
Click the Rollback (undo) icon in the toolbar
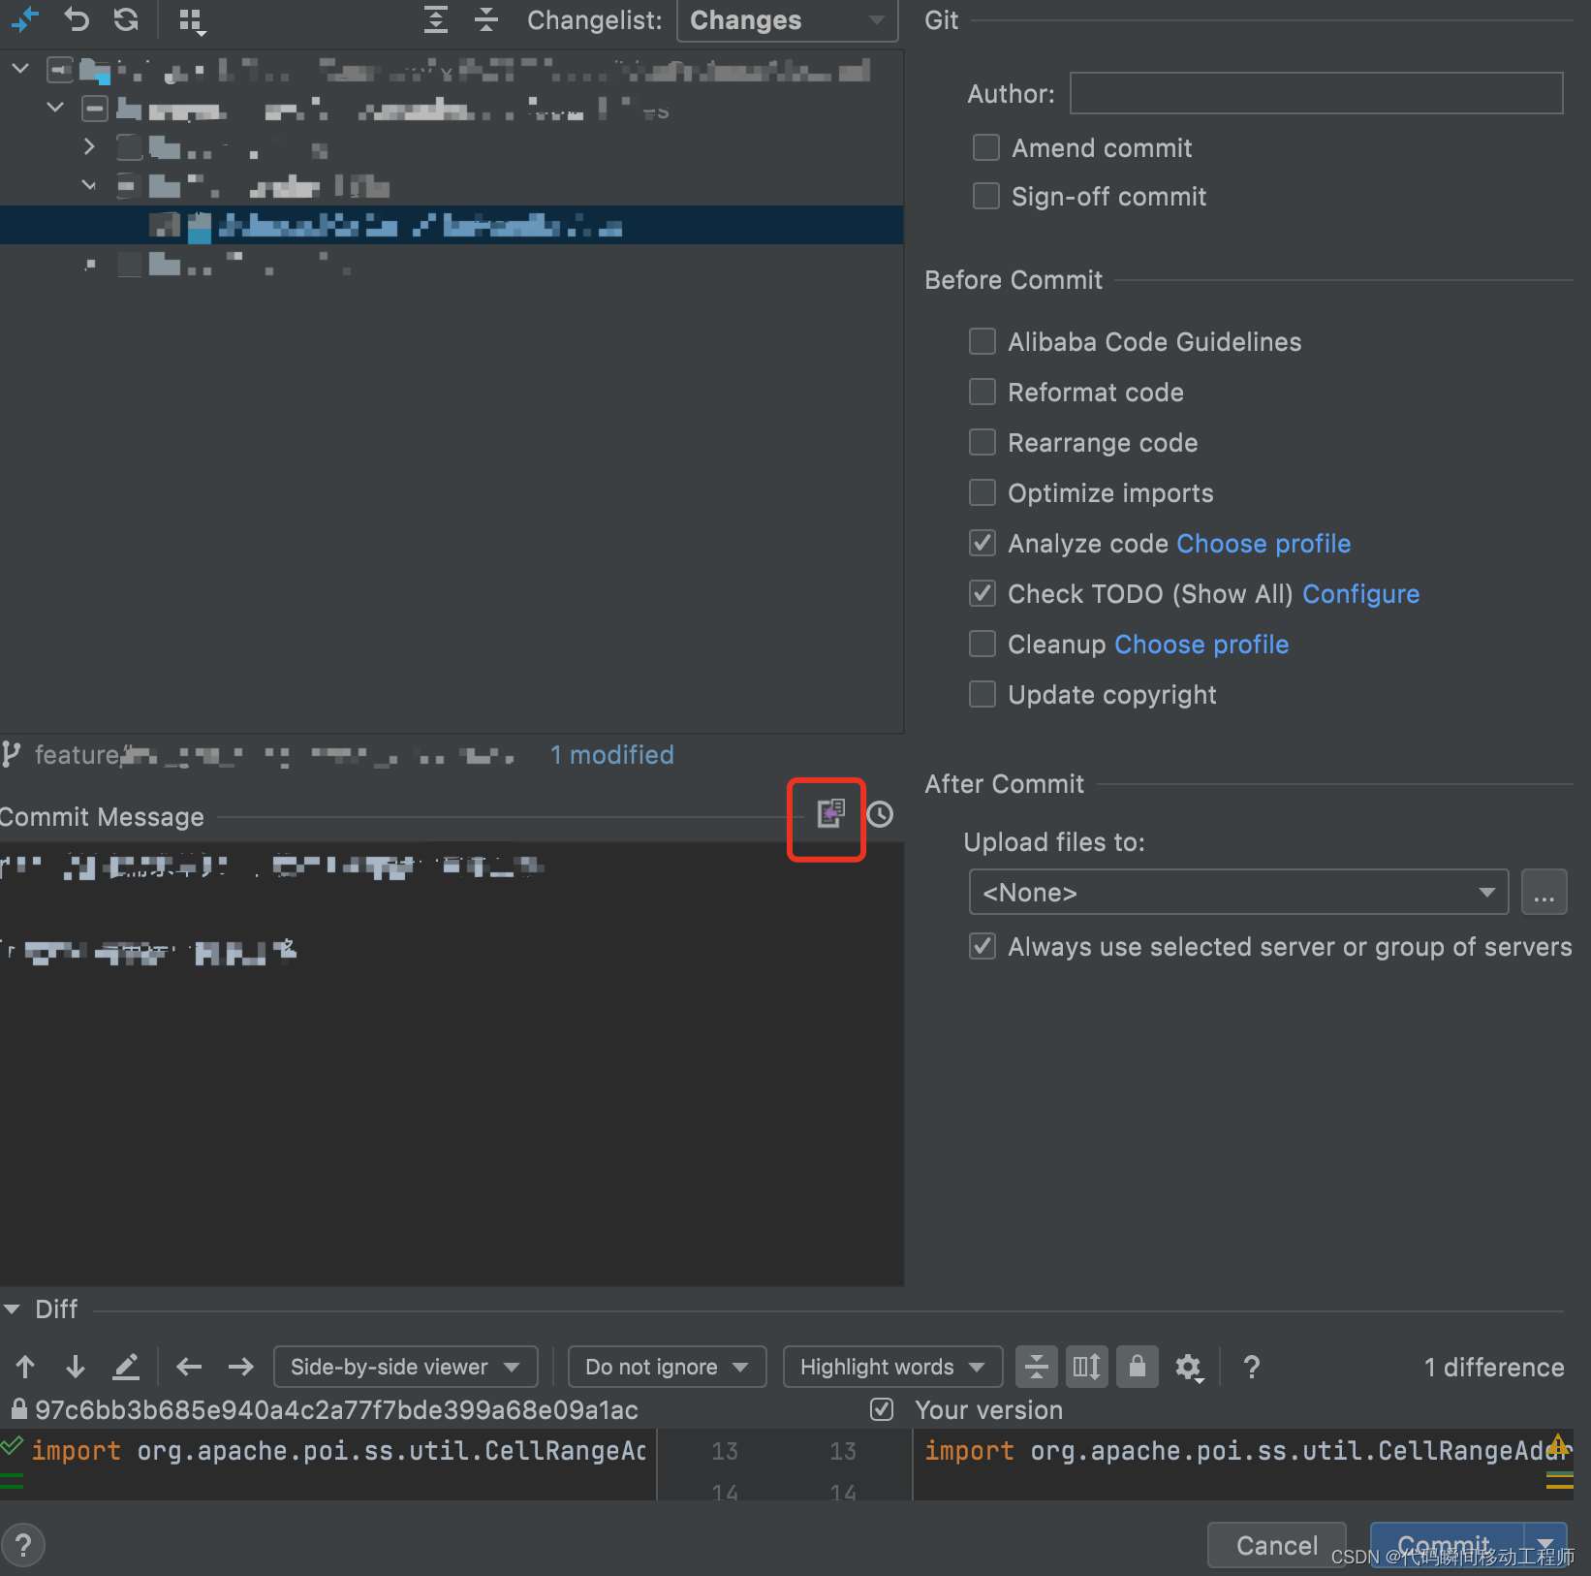tap(76, 19)
